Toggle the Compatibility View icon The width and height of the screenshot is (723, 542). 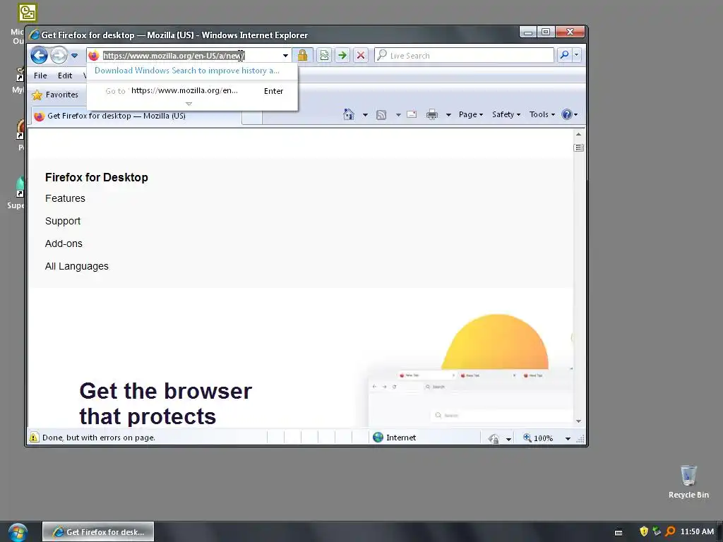pos(325,55)
